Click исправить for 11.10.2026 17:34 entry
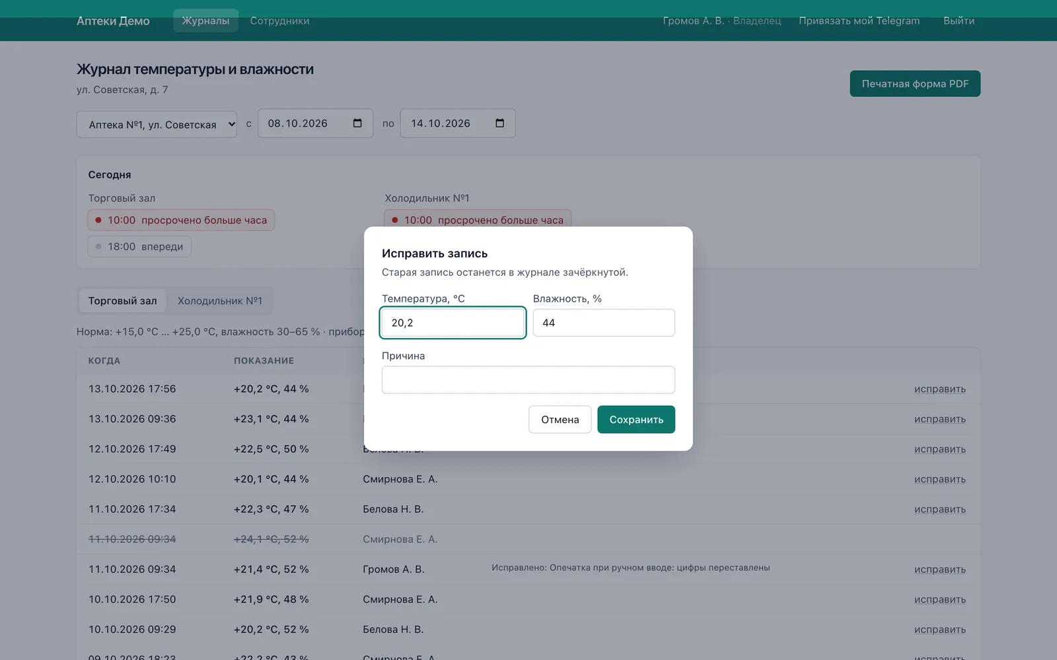The height and width of the screenshot is (660, 1057). (940, 510)
